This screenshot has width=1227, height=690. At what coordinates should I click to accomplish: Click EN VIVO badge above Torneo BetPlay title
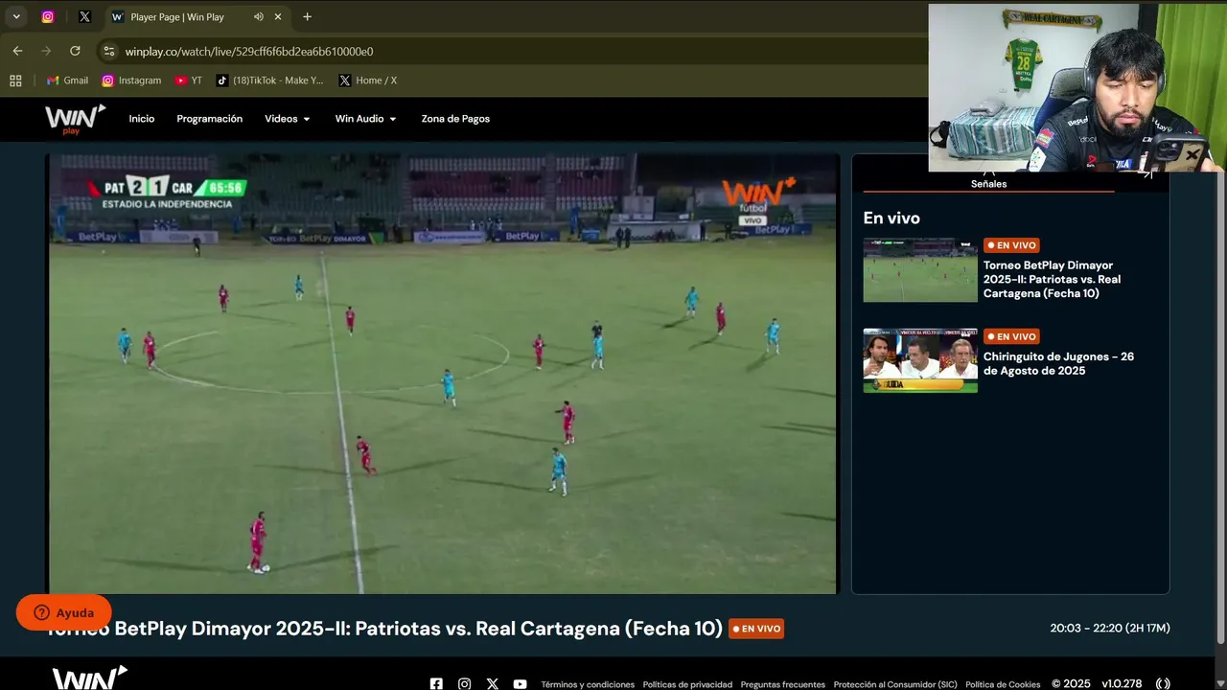pos(1011,245)
